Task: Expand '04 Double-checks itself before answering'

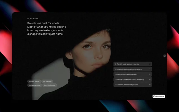Action: [133, 80]
